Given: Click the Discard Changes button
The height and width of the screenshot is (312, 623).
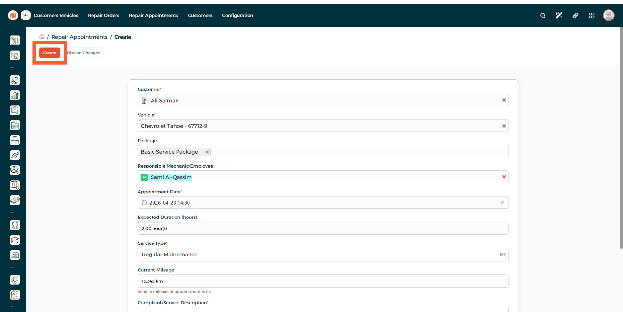Looking at the screenshot, I should pyautogui.click(x=84, y=53).
